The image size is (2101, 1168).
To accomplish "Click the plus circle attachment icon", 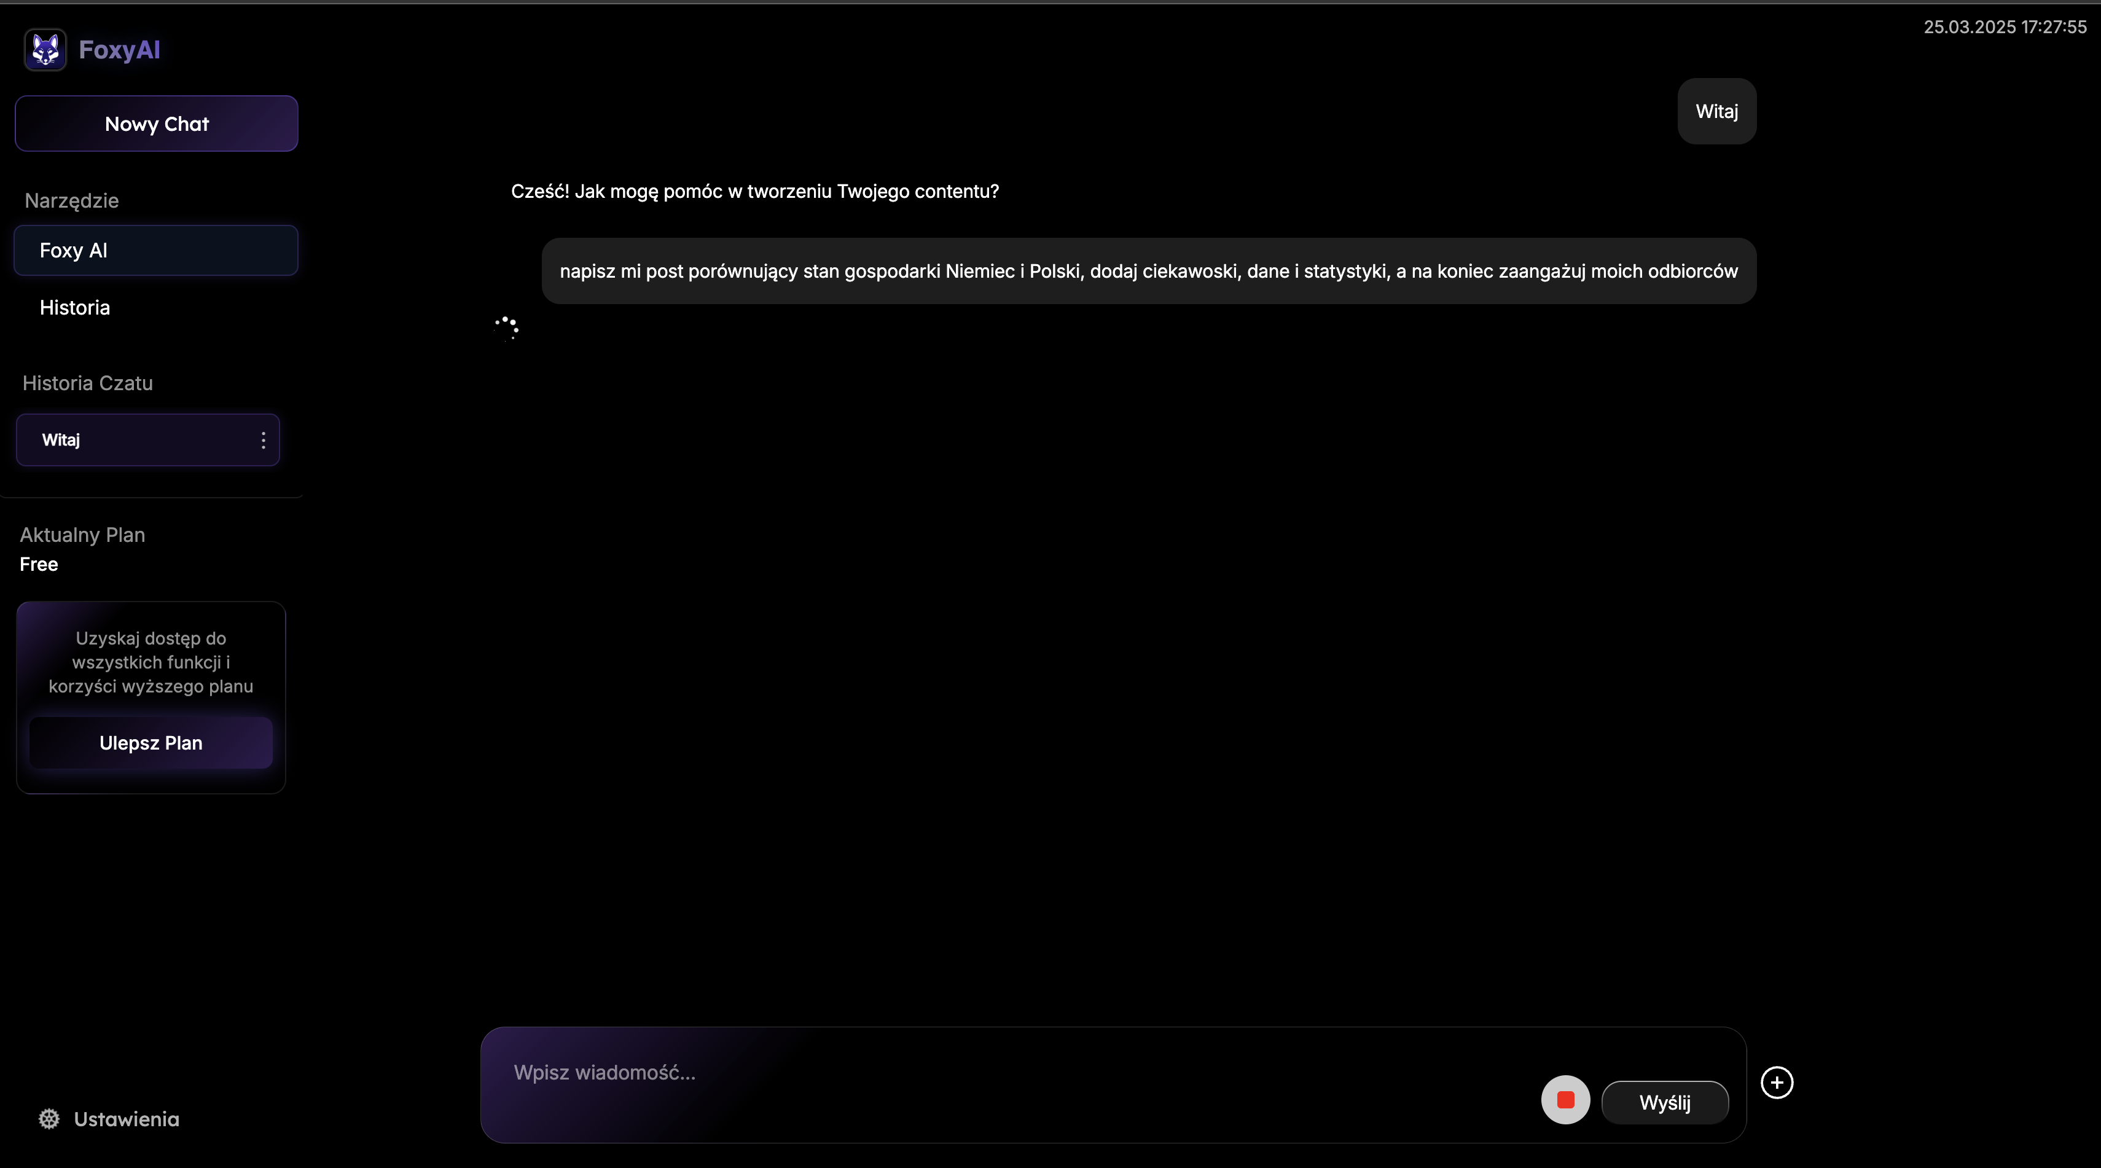I will (x=1777, y=1083).
